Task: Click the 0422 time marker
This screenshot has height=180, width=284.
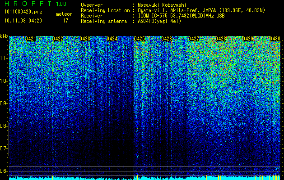Action: pos(58,39)
